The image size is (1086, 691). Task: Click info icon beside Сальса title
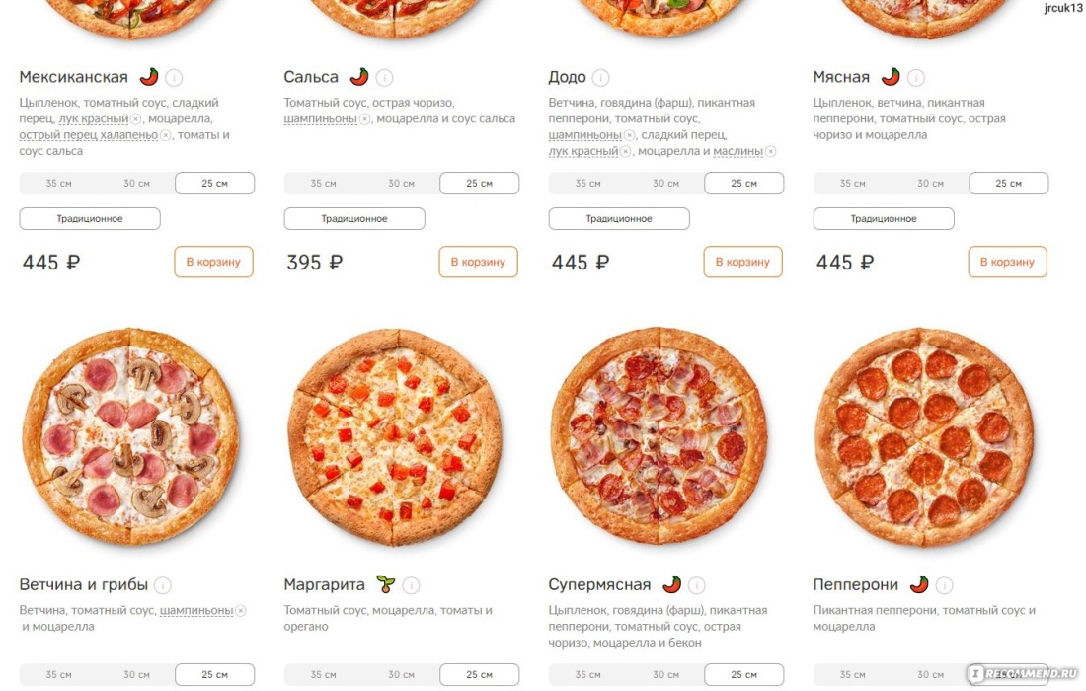pos(384,78)
